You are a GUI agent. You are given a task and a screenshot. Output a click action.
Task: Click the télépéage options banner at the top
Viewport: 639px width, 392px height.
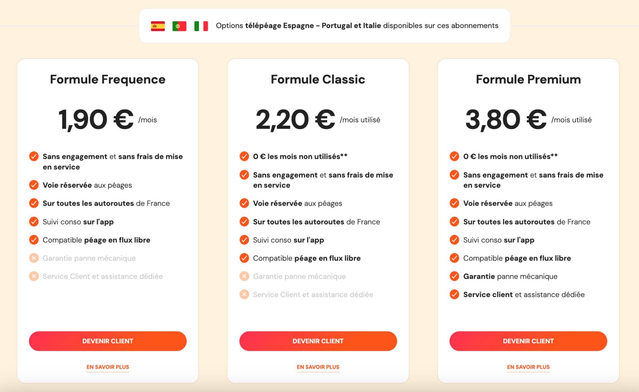324,25
